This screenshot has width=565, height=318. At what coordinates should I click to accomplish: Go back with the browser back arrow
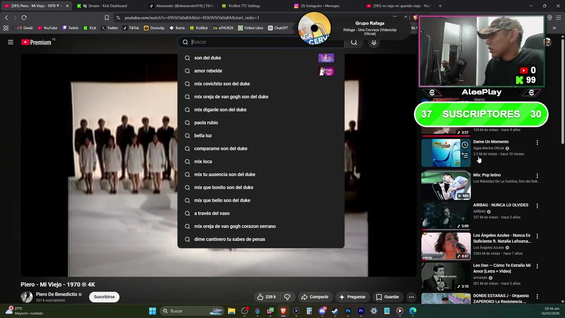tap(6, 18)
